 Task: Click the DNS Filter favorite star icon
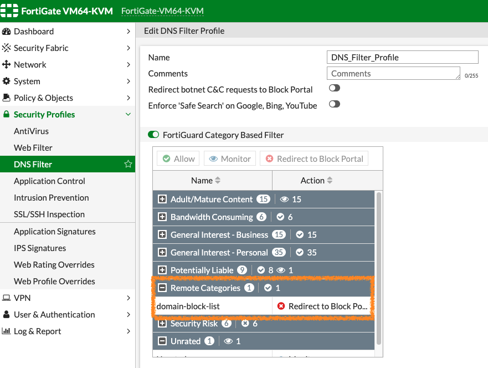(128, 164)
